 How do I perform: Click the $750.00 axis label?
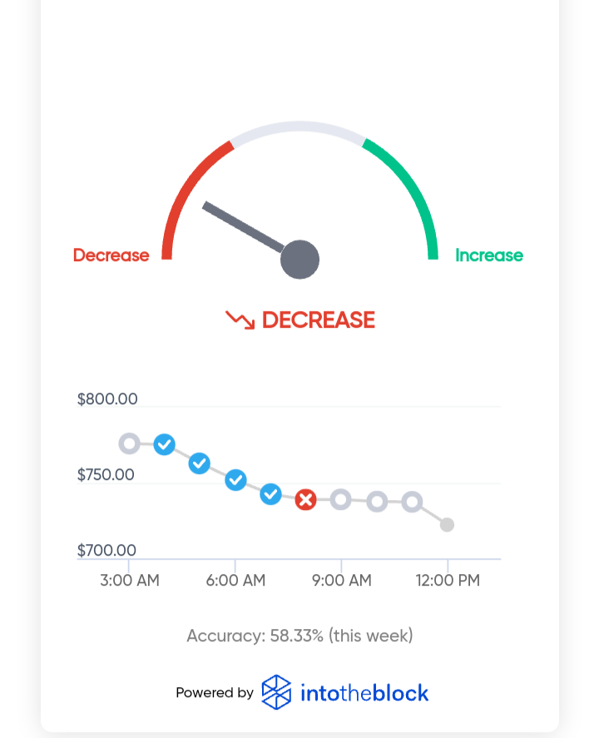(106, 474)
